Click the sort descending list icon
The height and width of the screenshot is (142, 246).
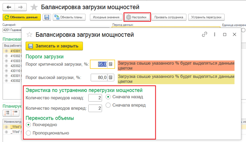[x=7, y=113]
